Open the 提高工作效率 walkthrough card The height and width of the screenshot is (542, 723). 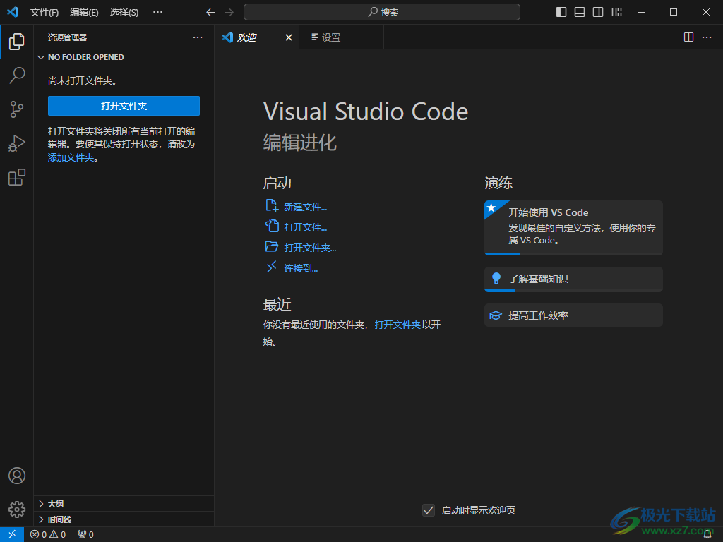pyautogui.click(x=573, y=315)
